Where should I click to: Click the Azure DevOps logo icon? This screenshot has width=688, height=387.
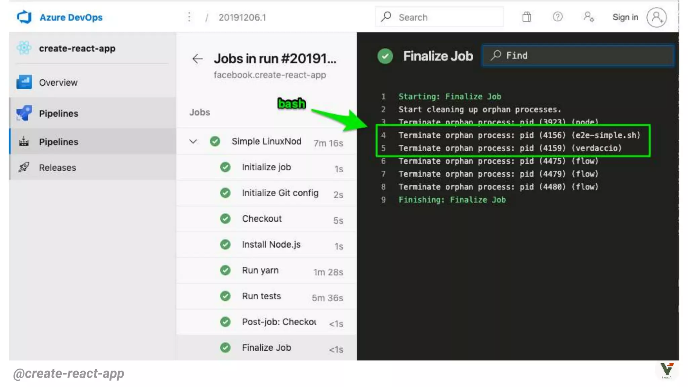point(24,17)
